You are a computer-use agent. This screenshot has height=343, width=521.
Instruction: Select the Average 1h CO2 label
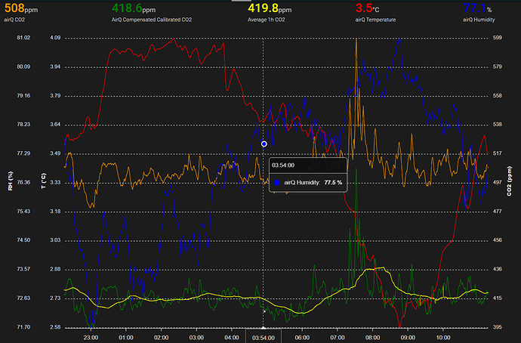pos(266,20)
